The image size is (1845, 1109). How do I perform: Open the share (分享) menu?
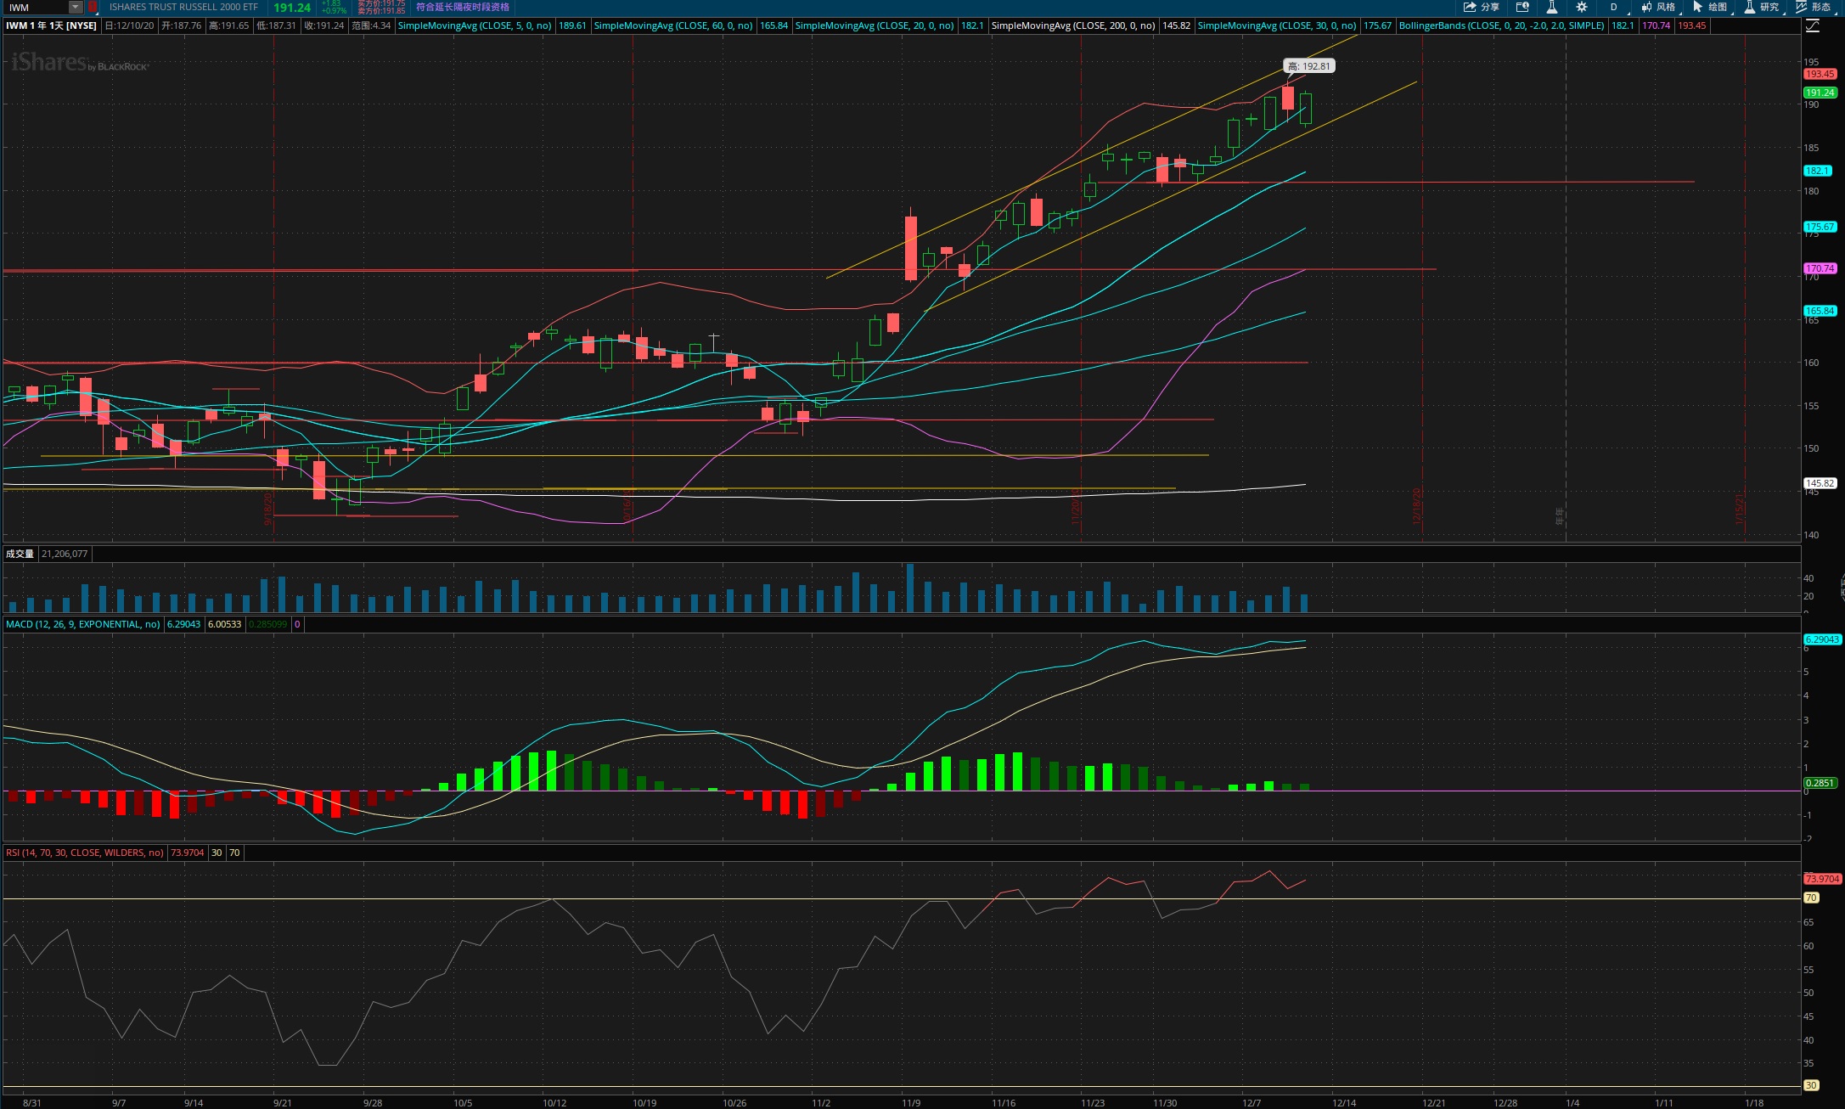pos(1482,7)
